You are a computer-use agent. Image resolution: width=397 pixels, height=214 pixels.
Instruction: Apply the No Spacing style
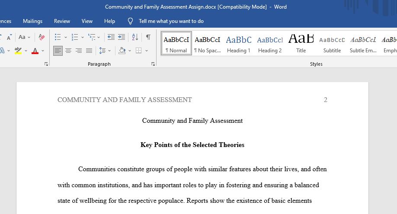point(207,43)
